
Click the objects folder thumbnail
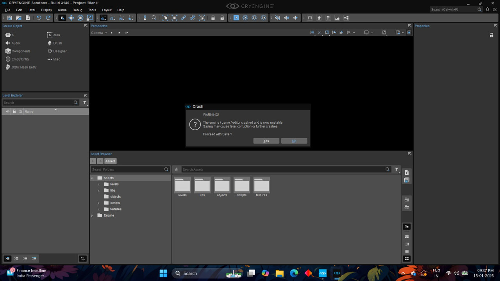[x=222, y=185]
